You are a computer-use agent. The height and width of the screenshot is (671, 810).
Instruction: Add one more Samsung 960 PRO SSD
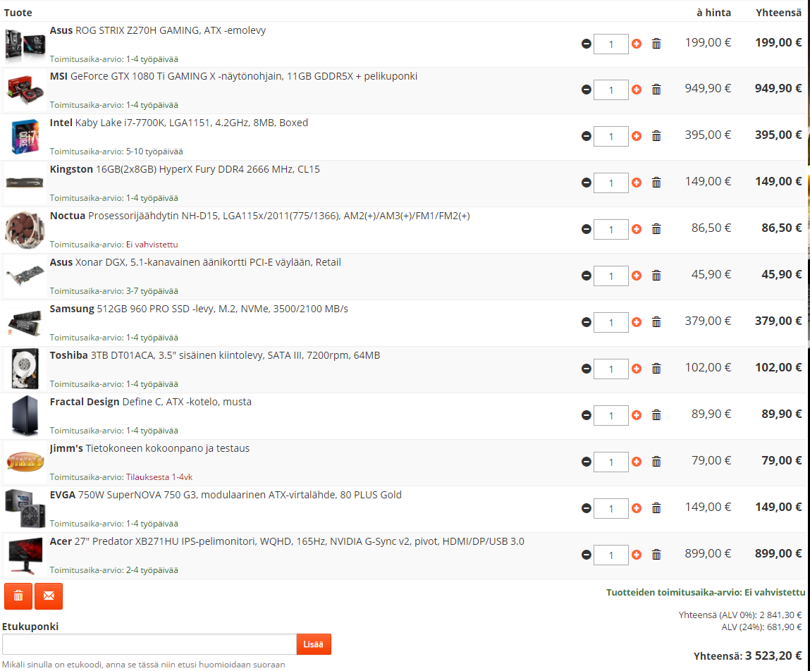pos(637,322)
